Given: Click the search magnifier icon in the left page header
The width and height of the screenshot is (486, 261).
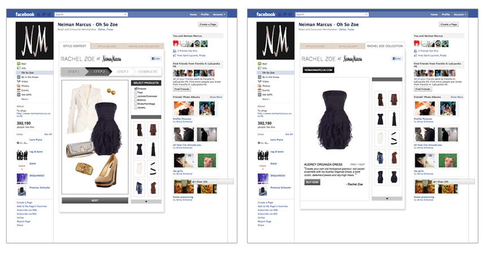Looking at the screenshot, I should coord(125,15).
